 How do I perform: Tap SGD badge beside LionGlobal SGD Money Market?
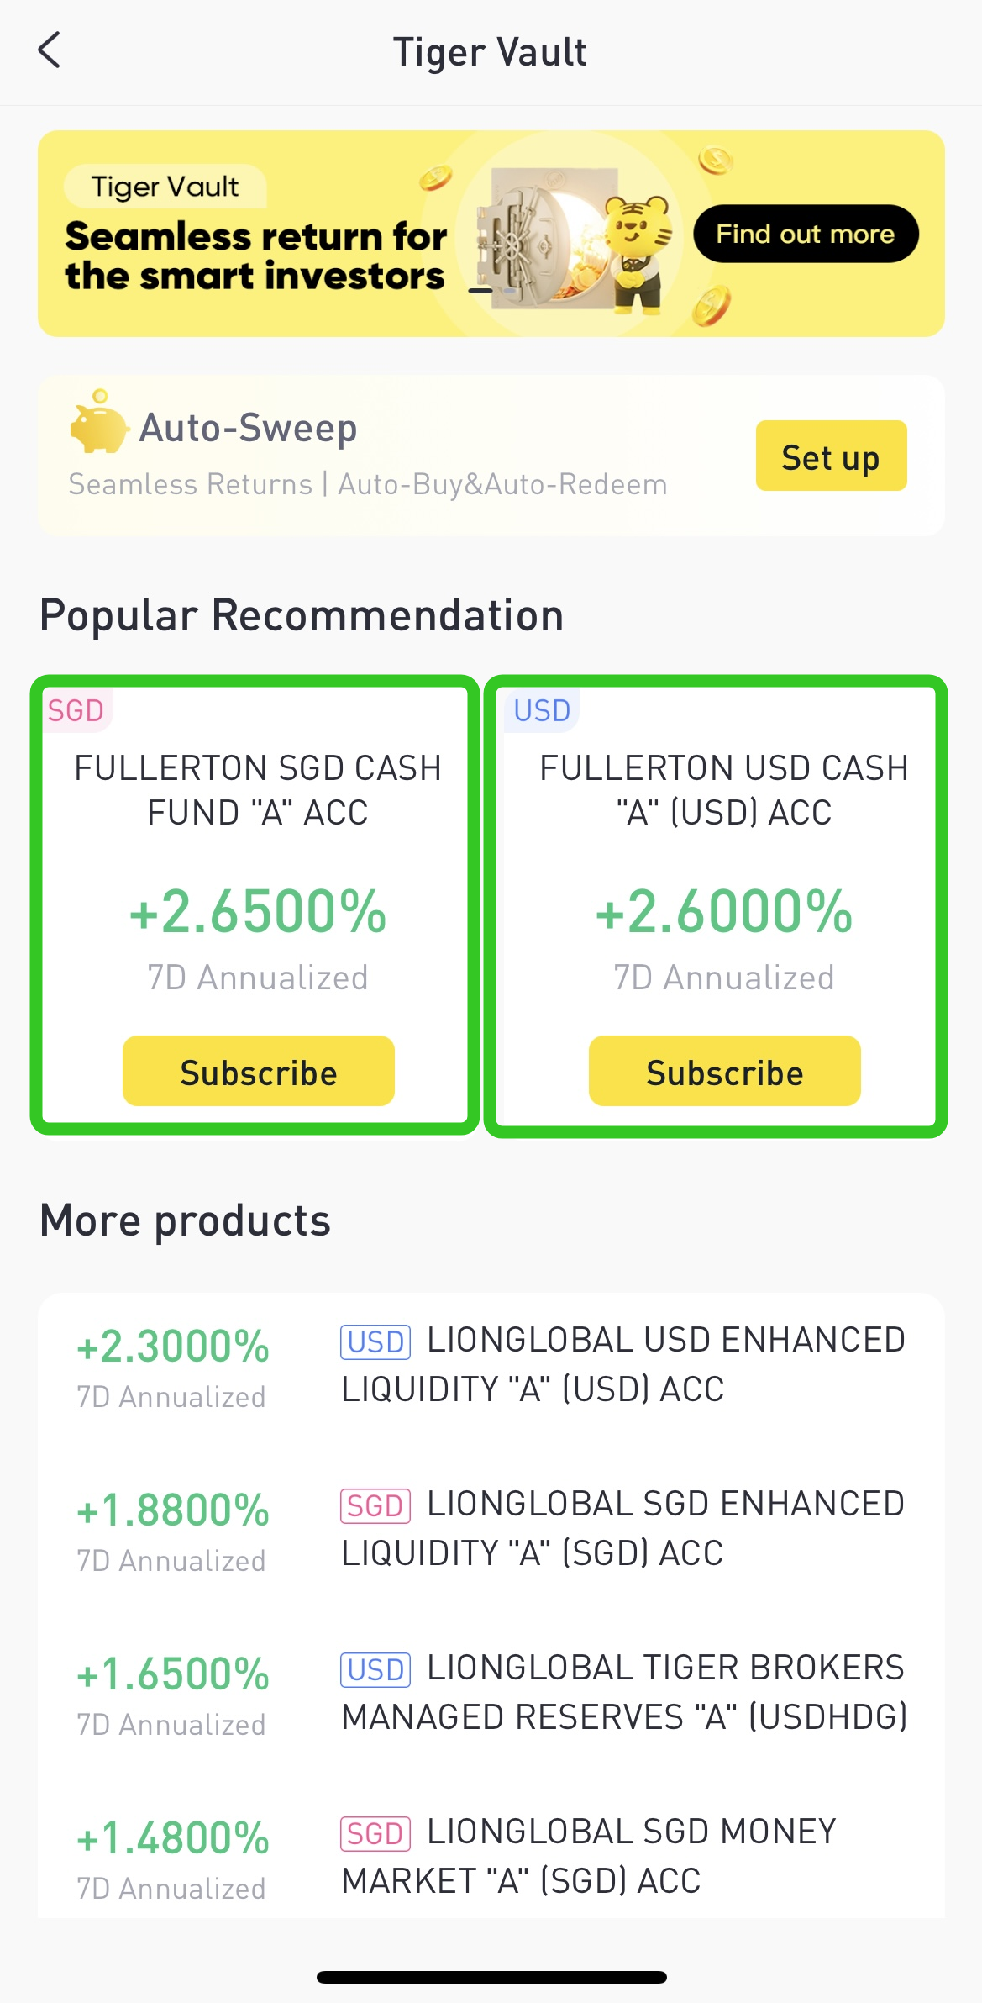coord(375,1833)
